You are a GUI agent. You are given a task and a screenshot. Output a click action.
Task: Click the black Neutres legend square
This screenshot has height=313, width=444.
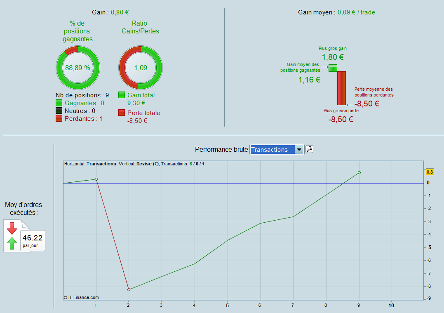point(59,111)
